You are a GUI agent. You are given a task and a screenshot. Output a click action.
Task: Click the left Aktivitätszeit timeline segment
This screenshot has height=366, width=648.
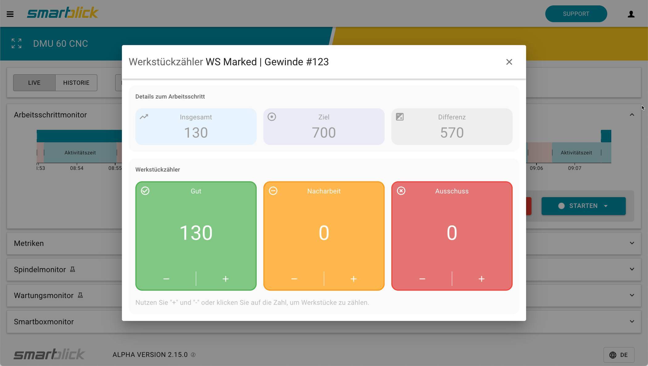[x=80, y=152]
